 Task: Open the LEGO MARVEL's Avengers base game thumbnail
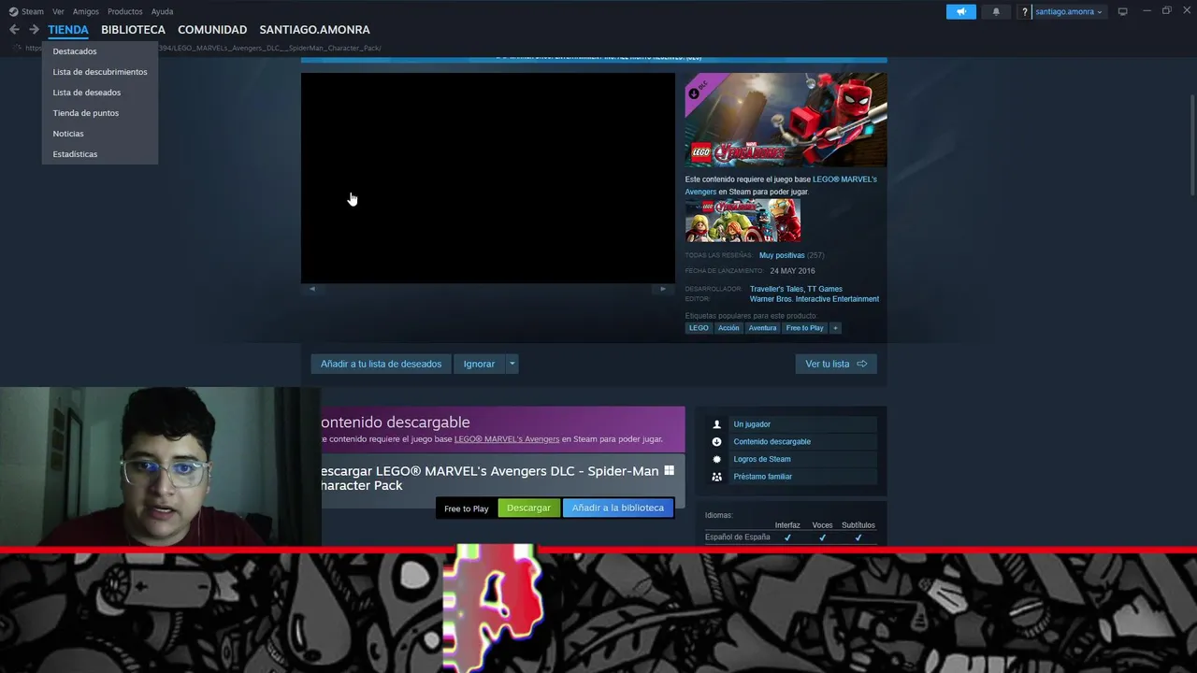coord(743,221)
